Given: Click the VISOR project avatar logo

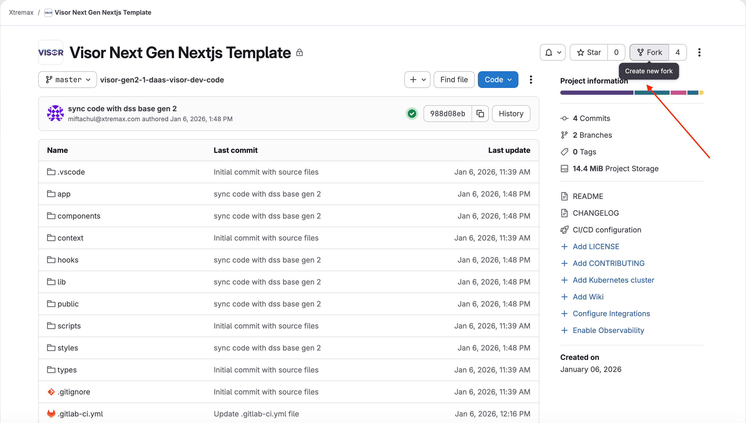Looking at the screenshot, I should [50, 52].
